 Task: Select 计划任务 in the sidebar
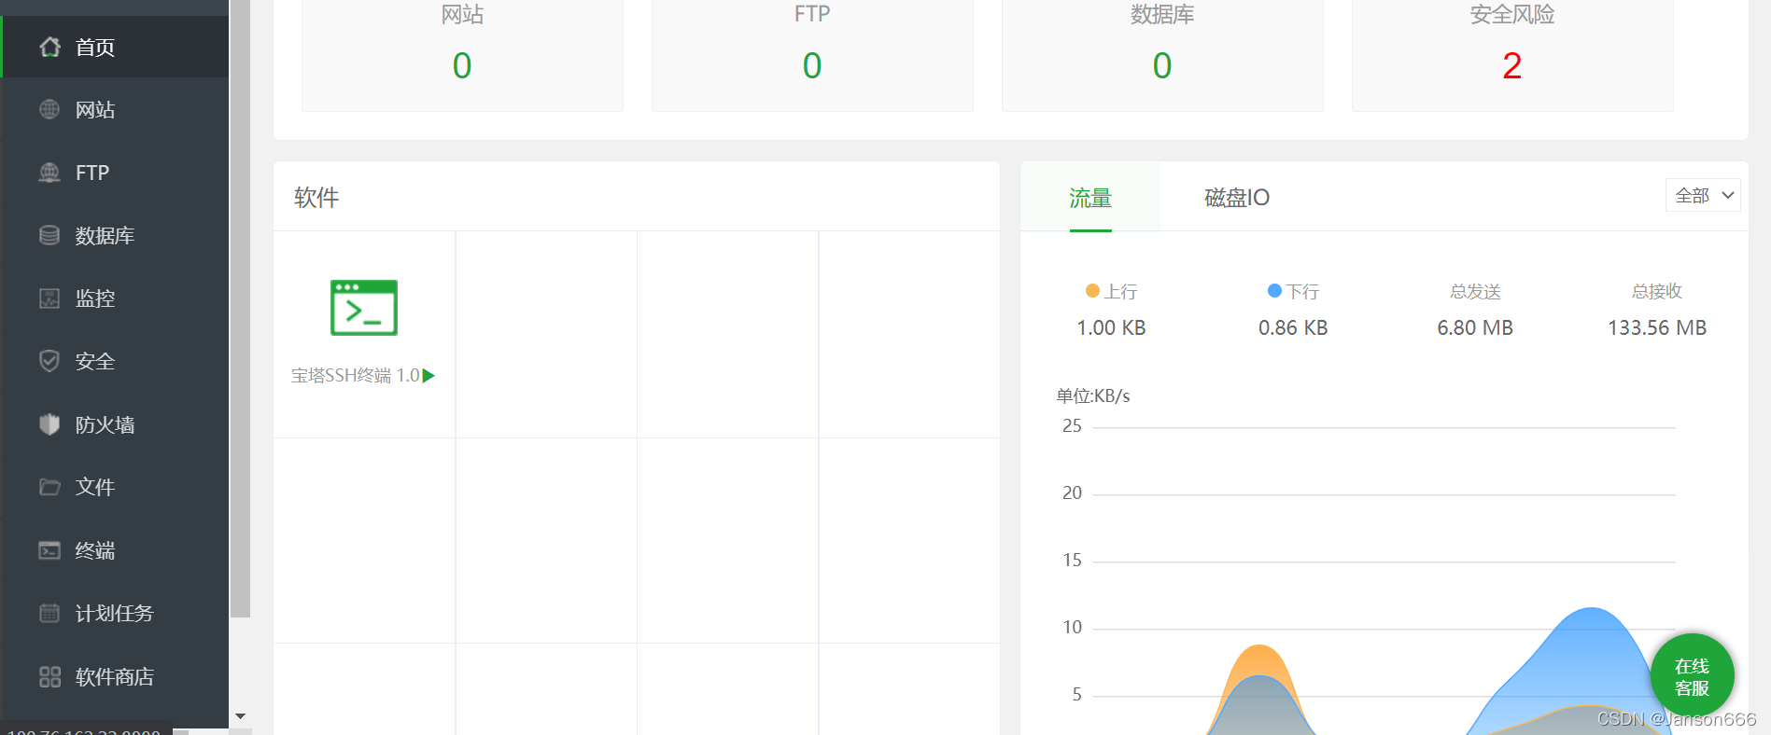pos(114,613)
